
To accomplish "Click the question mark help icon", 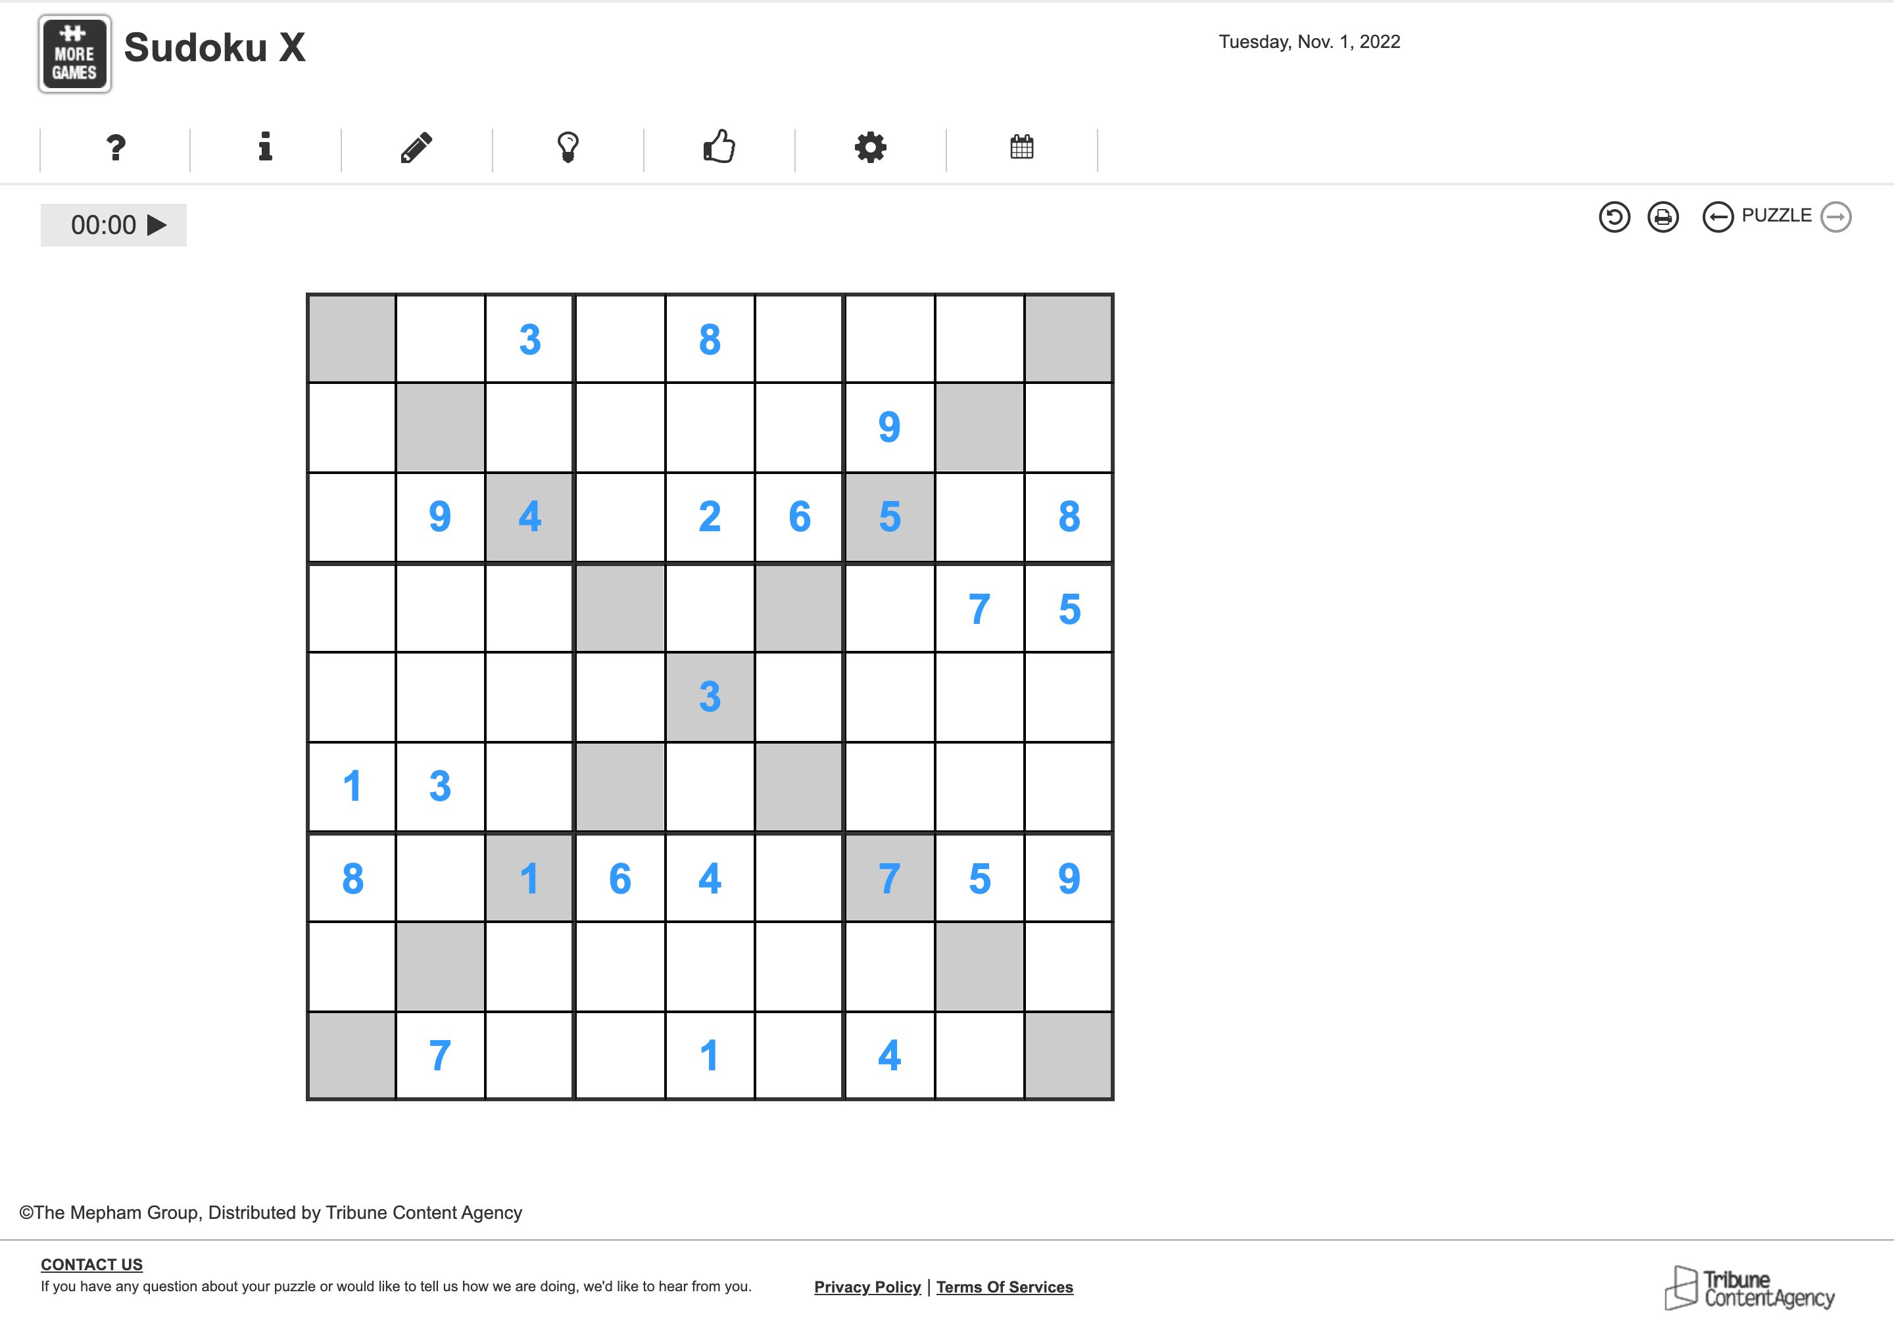I will tap(116, 149).
